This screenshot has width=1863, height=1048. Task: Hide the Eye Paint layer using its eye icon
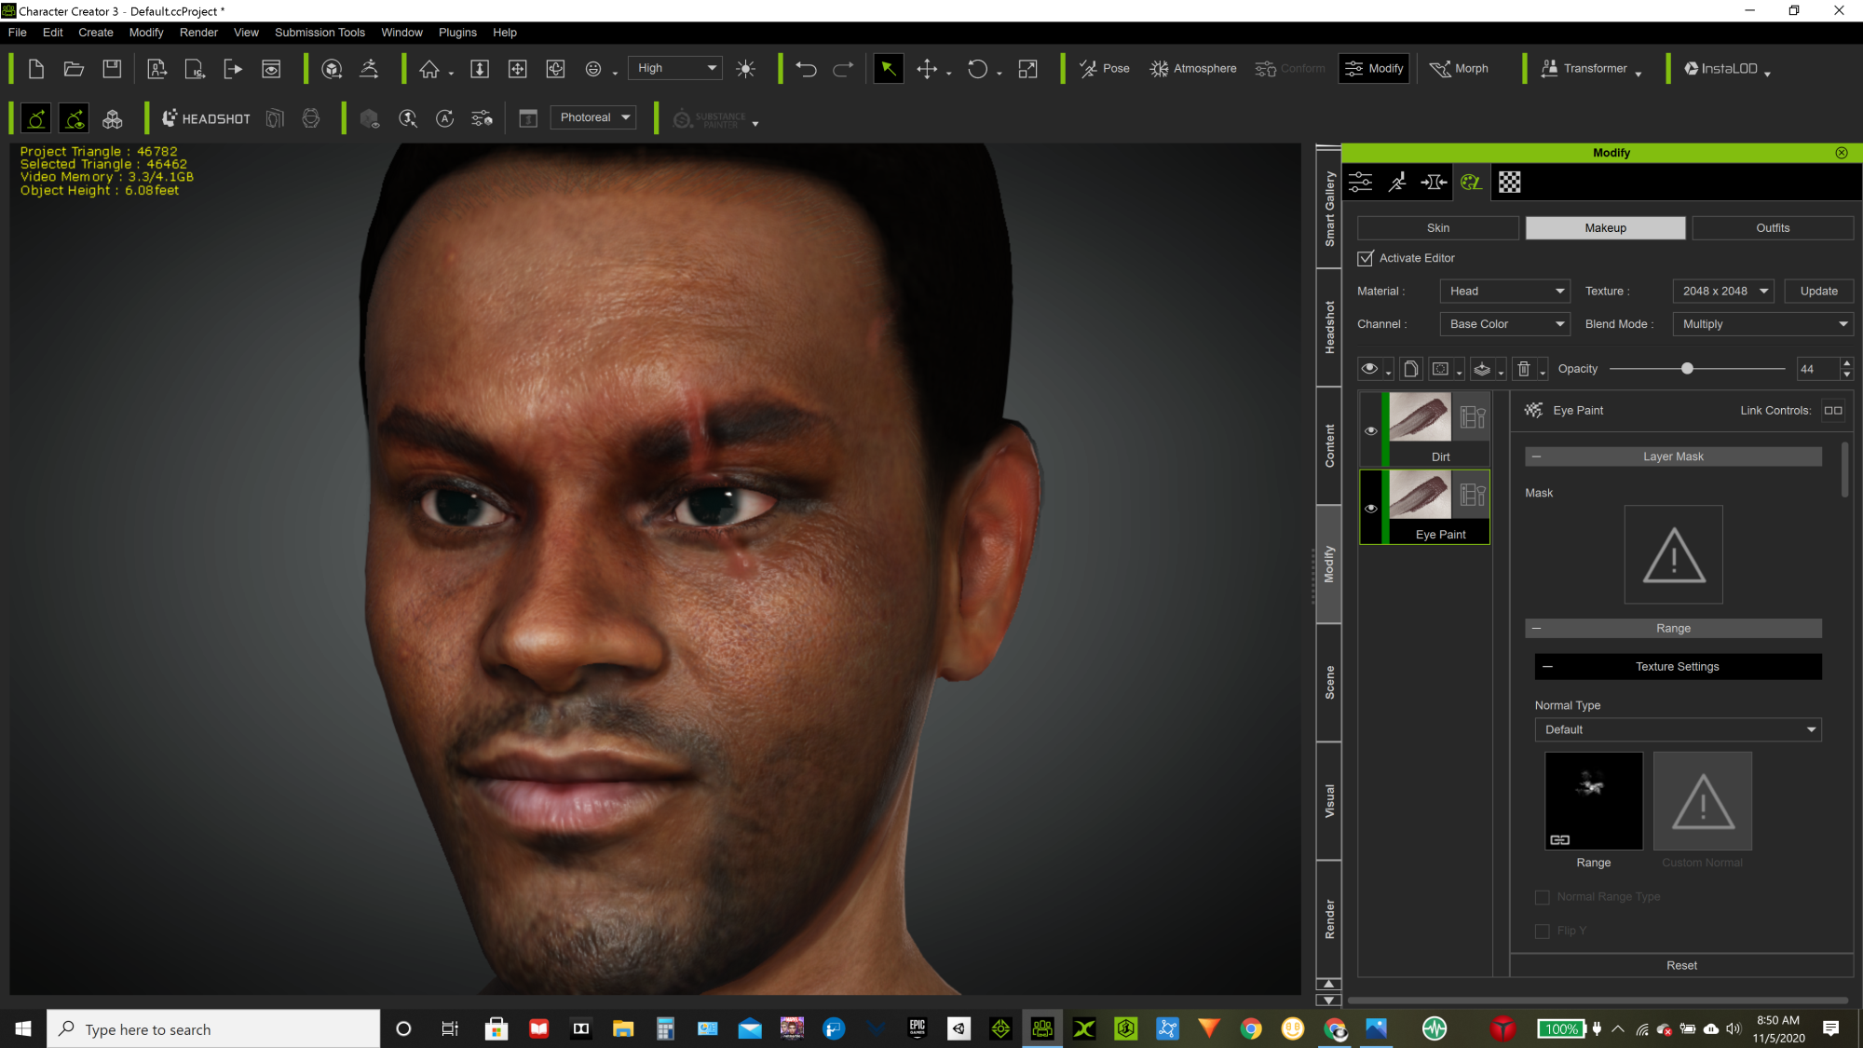tap(1371, 509)
